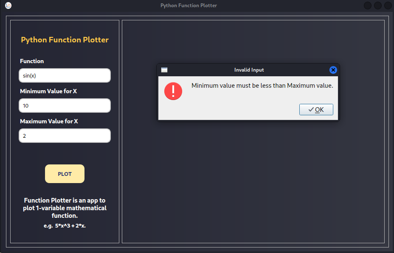Click the main window title 'Python Function Plotter'
Screen dimensions: 394x253
(x=189, y=6)
